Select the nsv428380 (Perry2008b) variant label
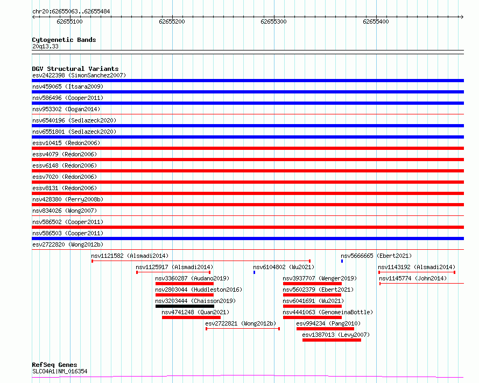The height and width of the screenshot is (383, 479). (x=67, y=199)
